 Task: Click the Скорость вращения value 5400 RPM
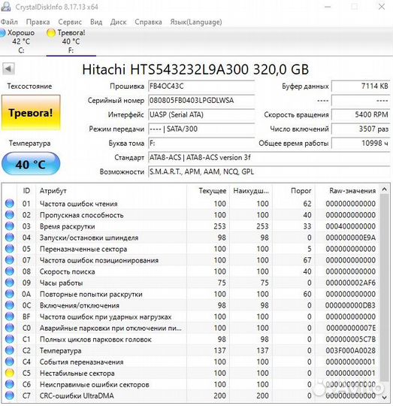click(361, 115)
